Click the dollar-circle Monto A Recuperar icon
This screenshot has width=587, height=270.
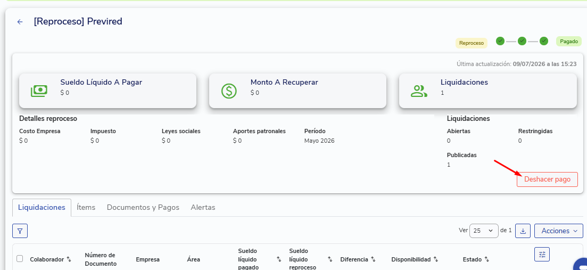(229, 91)
